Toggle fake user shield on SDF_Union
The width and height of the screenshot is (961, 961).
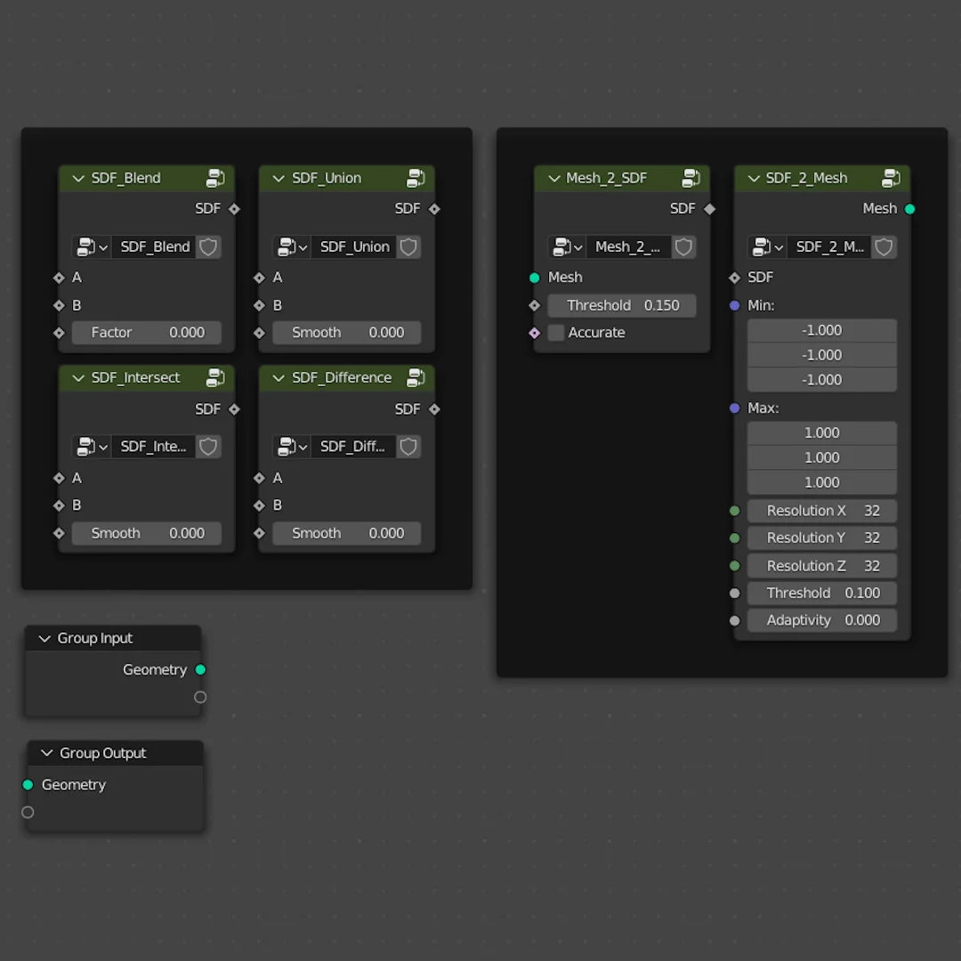pos(408,247)
